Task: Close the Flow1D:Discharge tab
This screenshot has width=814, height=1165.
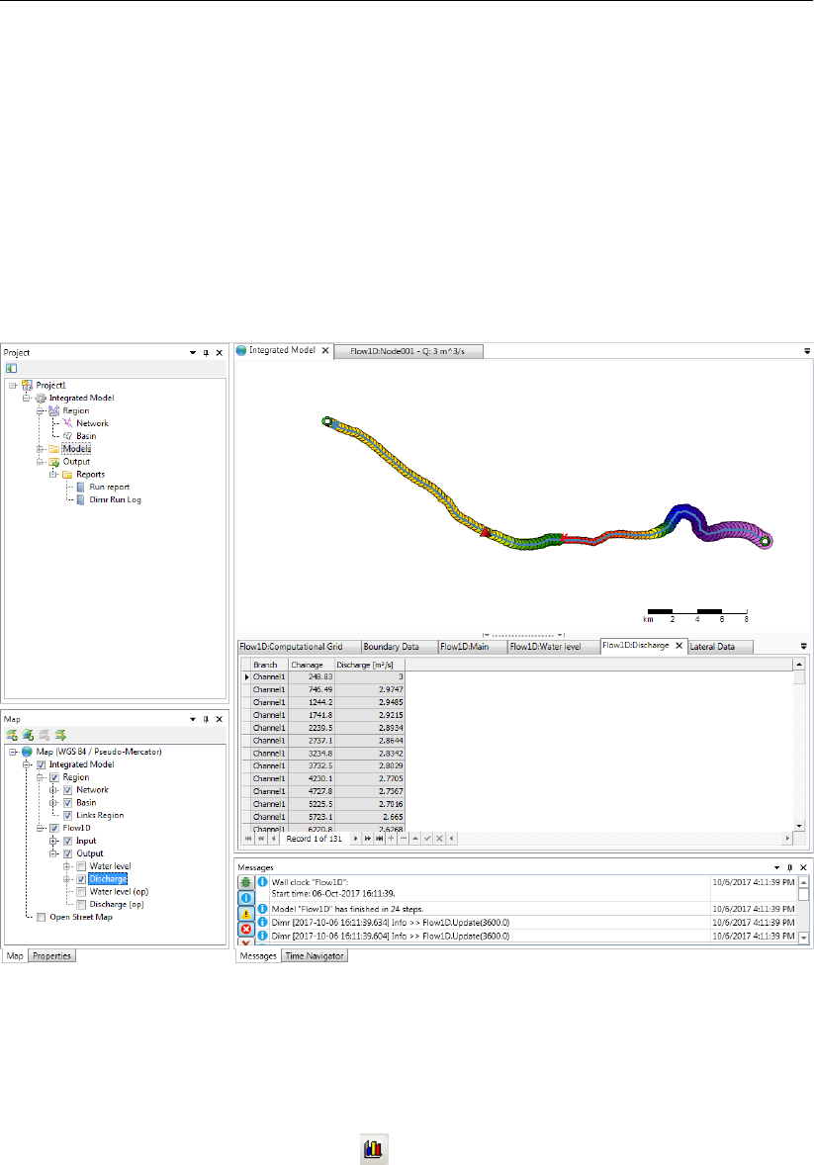Action: coord(678,646)
